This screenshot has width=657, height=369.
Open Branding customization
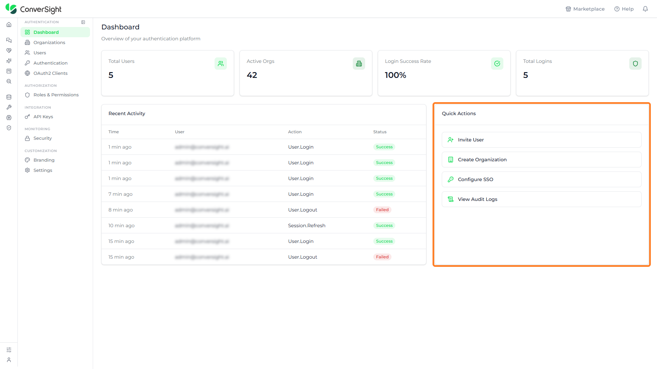tap(55, 160)
